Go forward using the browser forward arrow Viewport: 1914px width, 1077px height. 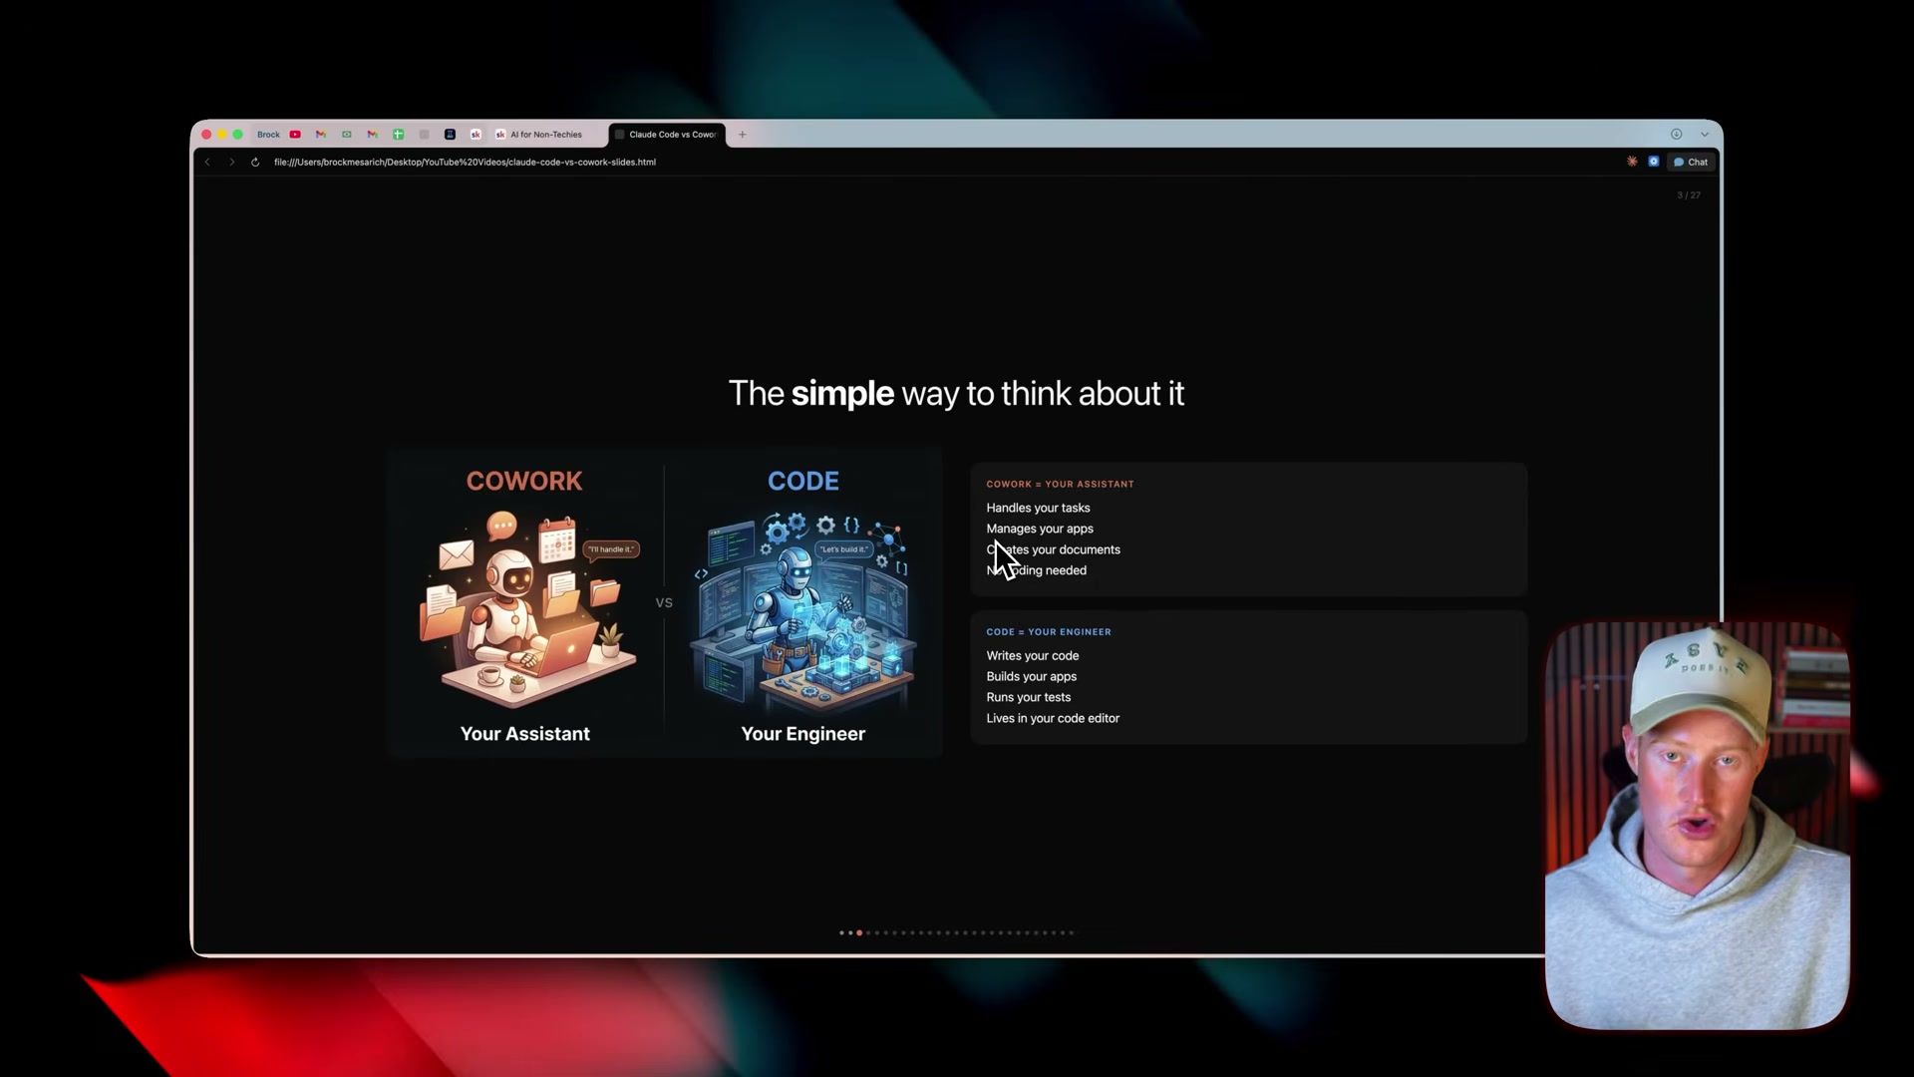(231, 162)
